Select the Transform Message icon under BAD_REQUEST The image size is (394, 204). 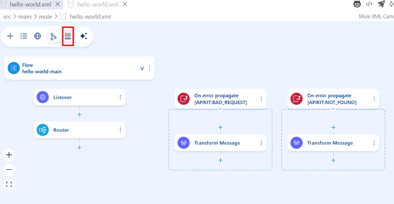[x=183, y=143]
